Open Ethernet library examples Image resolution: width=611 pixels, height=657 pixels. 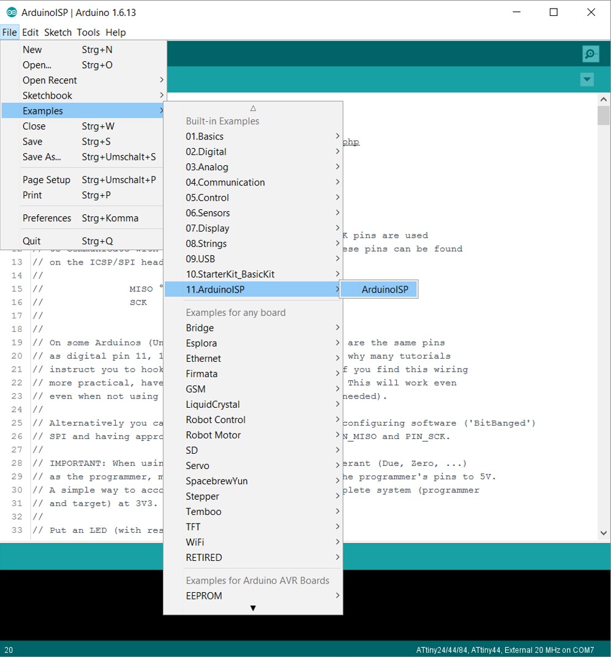pos(253,358)
